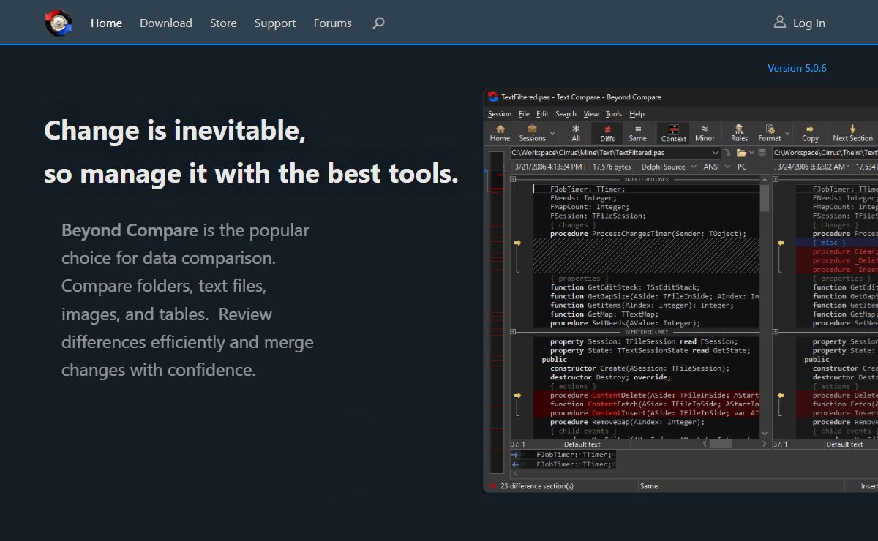The width and height of the screenshot is (878, 541).
Task: Click the red difference icon in the status bar
Action: pos(493,485)
